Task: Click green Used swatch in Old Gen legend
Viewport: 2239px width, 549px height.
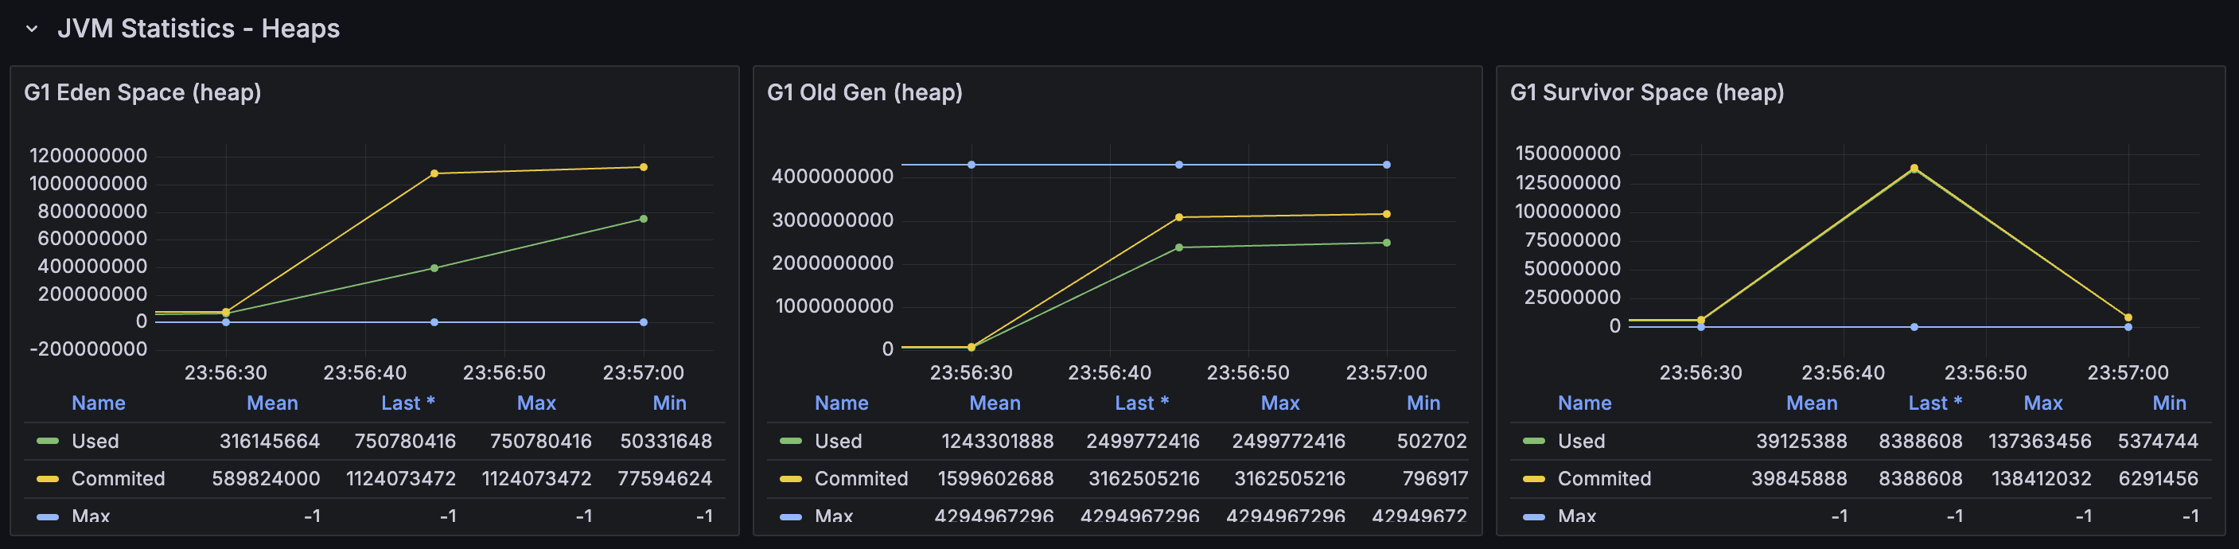Action: pyautogui.click(x=791, y=442)
